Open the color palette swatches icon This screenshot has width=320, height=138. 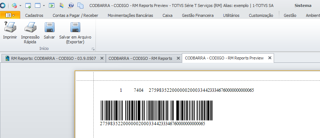[x=61, y=6]
